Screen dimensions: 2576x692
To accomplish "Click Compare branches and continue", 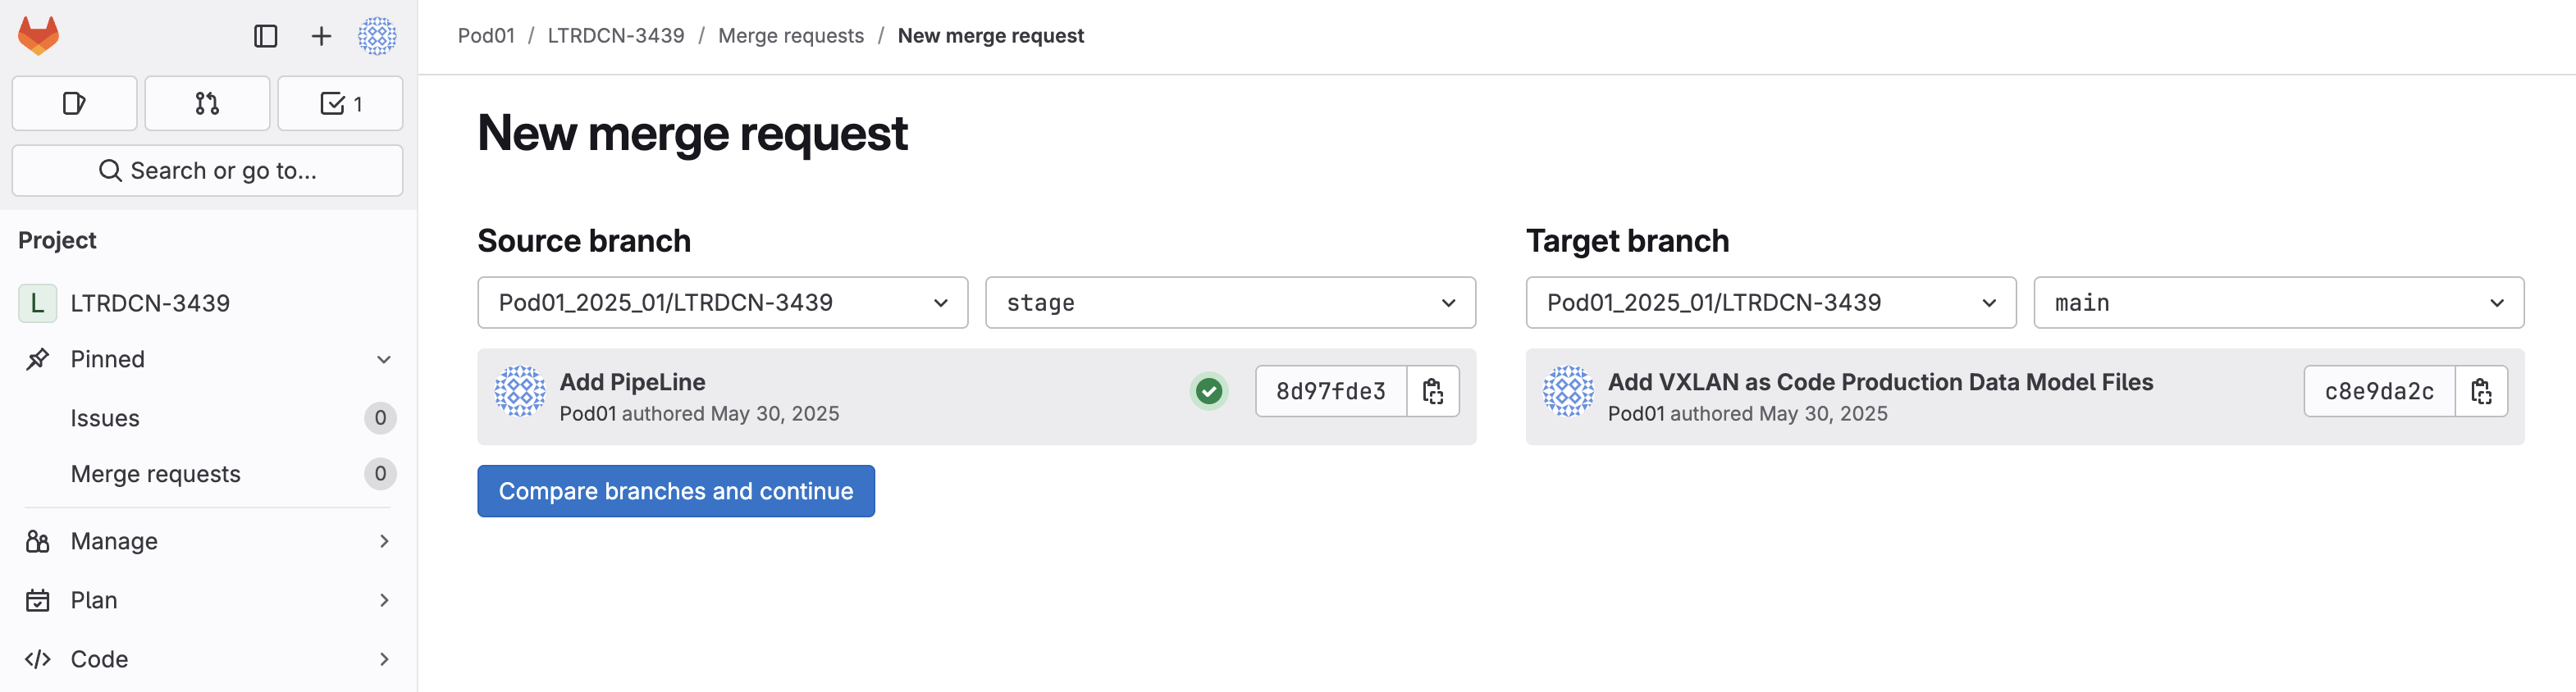I will [676, 491].
